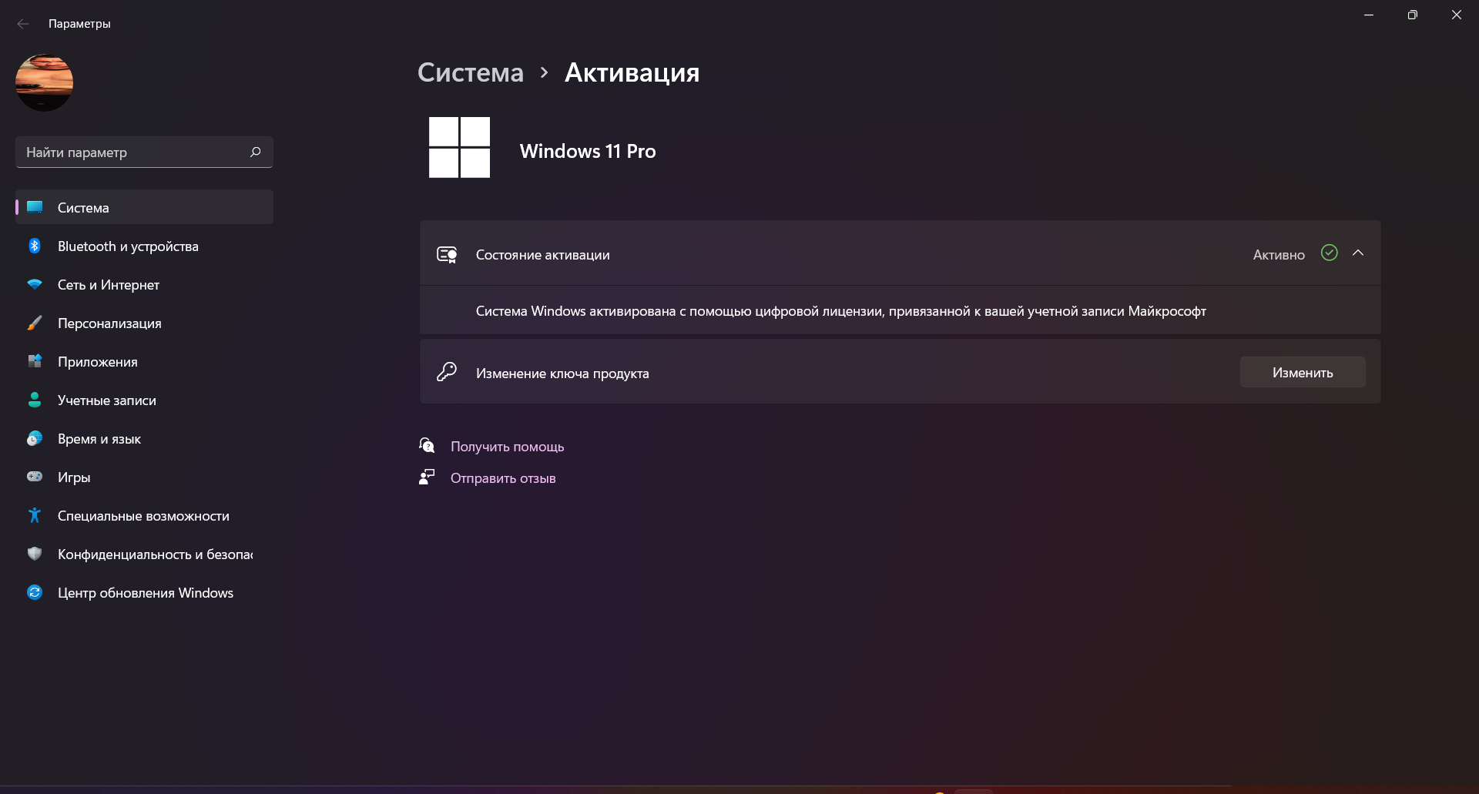Viewport: 1479px width, 794px height.
Task: Click the magnifier search icon
Action: click(x=256, y=152)
